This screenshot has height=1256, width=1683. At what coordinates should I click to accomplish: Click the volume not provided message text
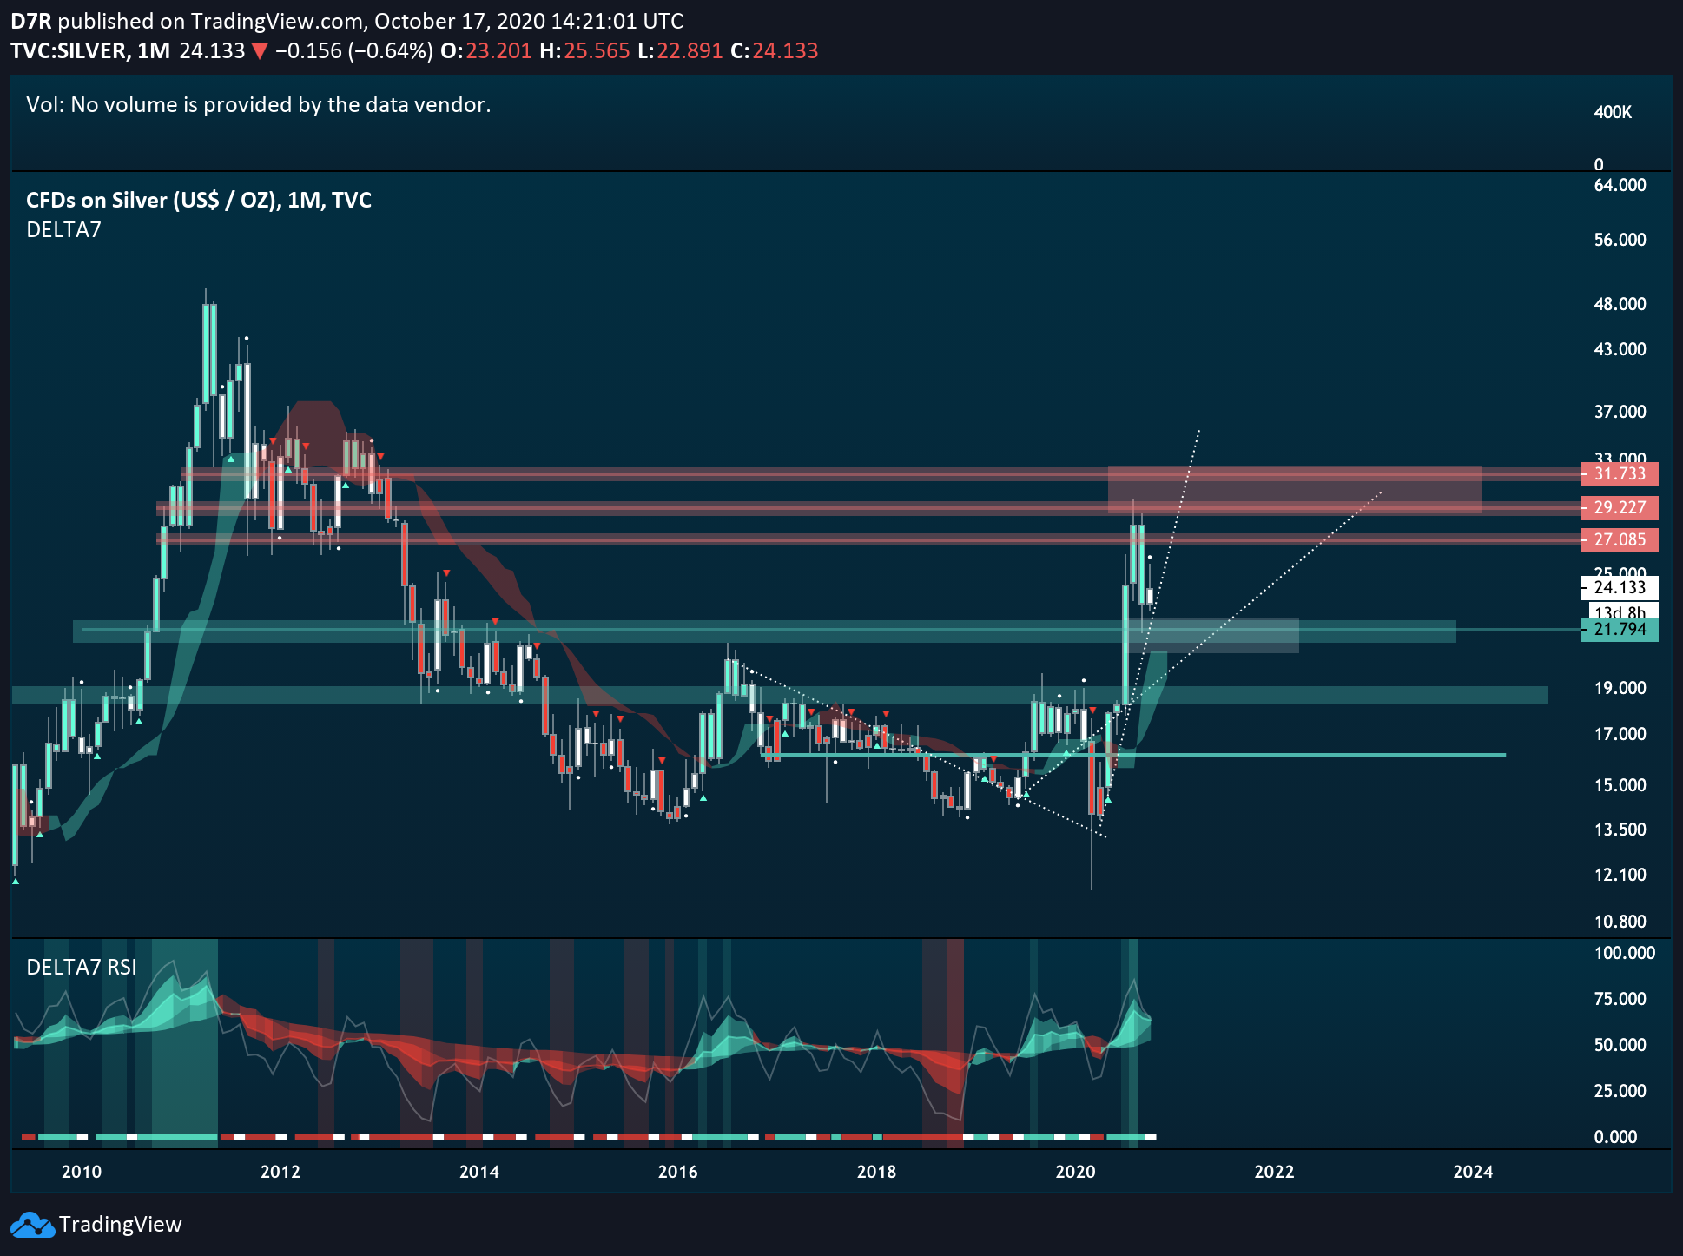coord(258,105)
